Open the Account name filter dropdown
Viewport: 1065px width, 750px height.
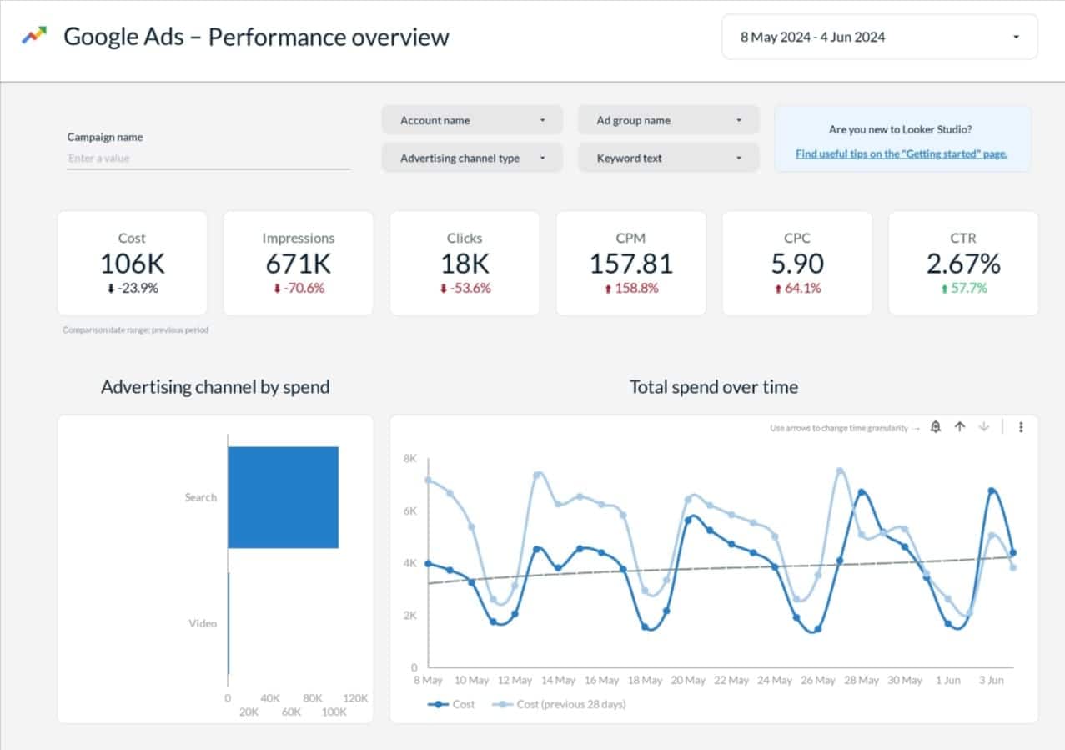[x=472, y=119]
